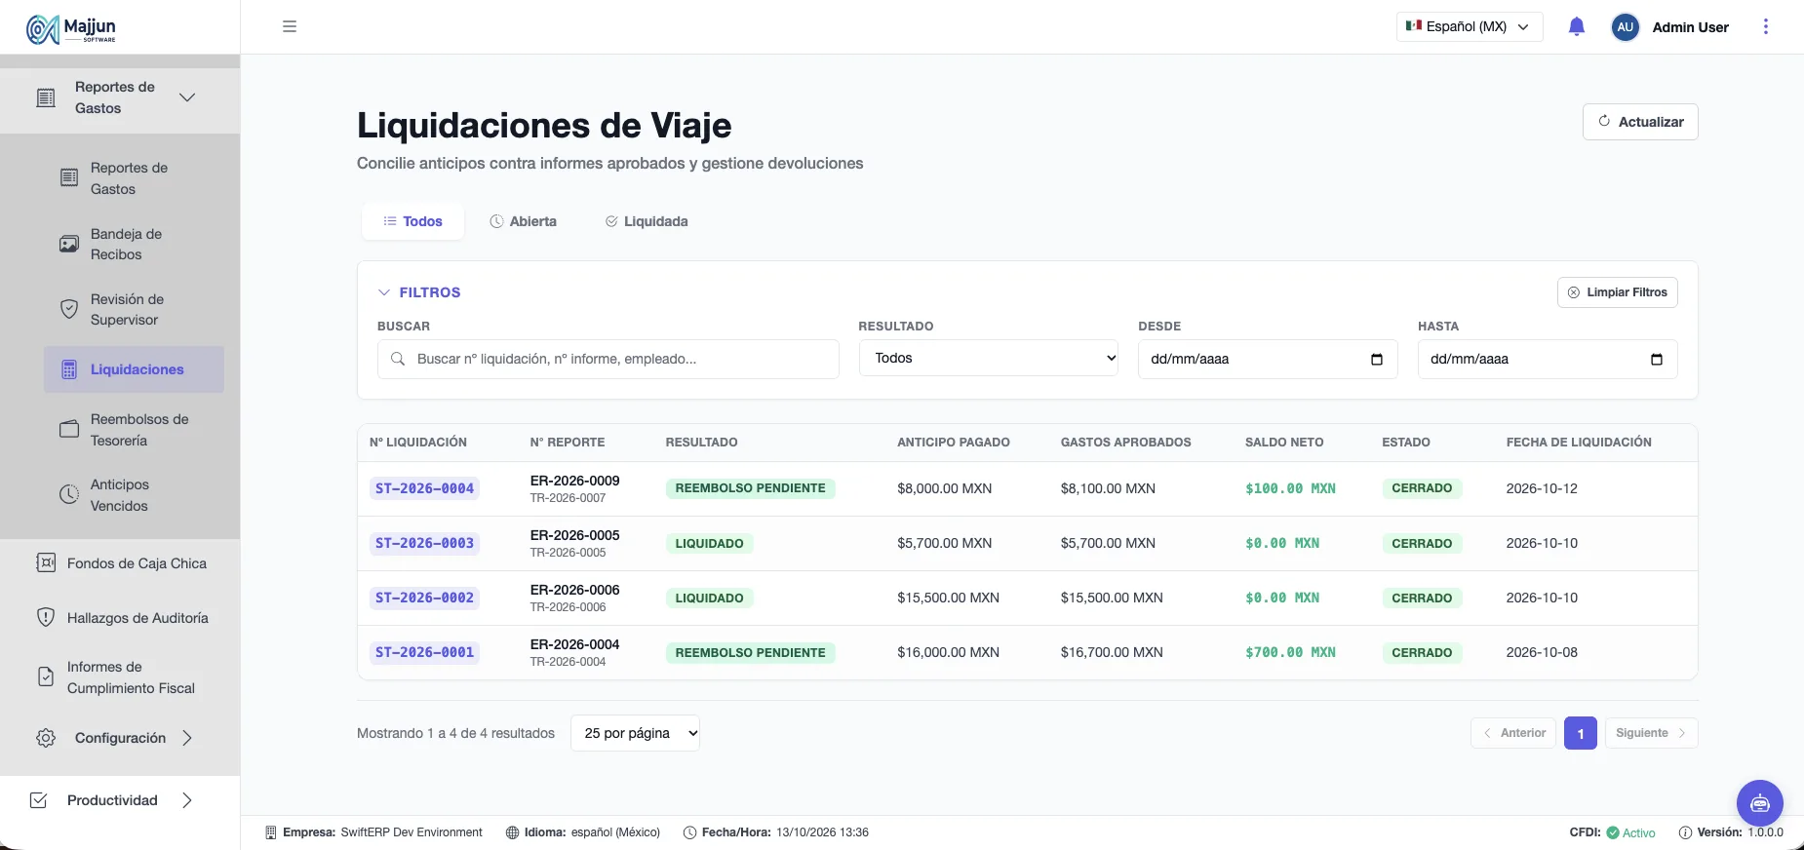Image resolution: width=1804 pixels, height=850 pixels.
Task: Open Reembolsos de Tesorería in sidebar
Action: pyautogui.click(x=134, y=430)
